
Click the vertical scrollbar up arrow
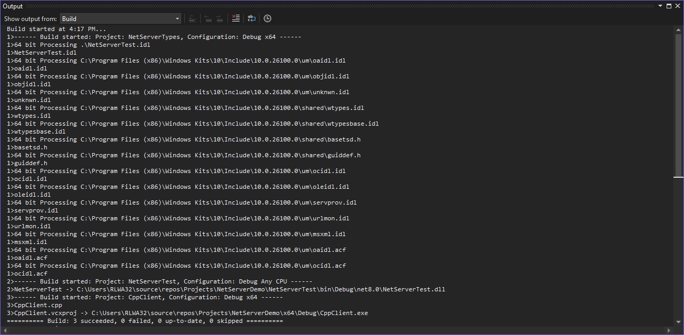(x=678, y=30)
